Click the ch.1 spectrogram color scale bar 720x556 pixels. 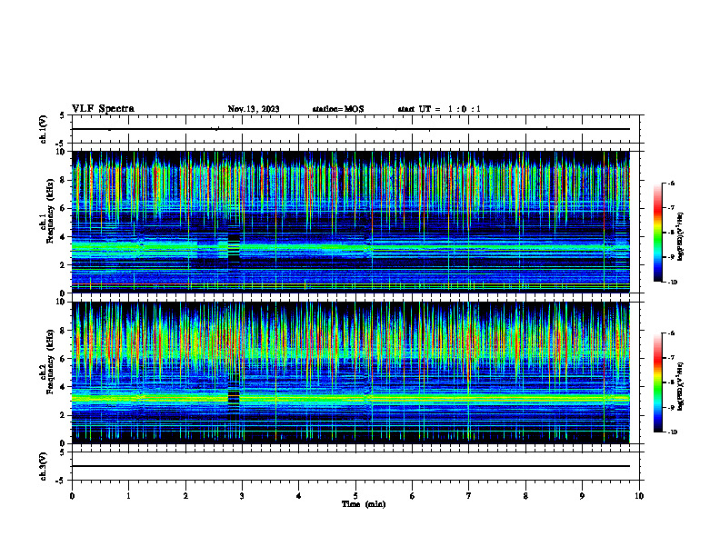tap(658, 233)
